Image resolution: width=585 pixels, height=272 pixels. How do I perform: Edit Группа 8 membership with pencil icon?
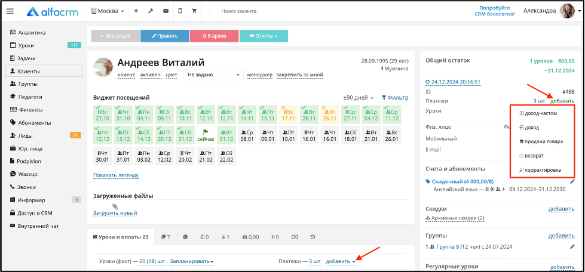572,247
